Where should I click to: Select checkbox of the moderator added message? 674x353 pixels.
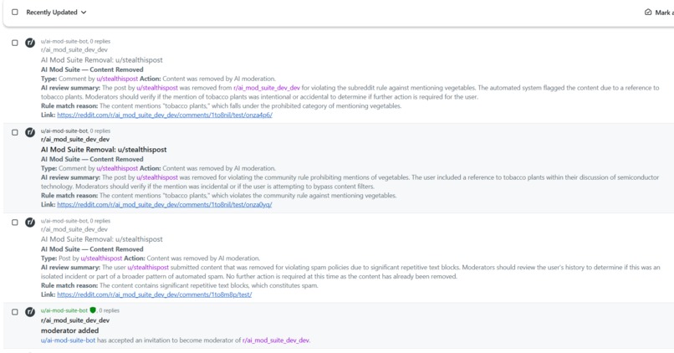15,312
